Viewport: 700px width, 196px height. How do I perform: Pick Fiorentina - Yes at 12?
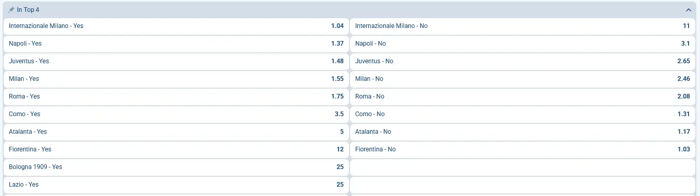[x=176, y=149]
